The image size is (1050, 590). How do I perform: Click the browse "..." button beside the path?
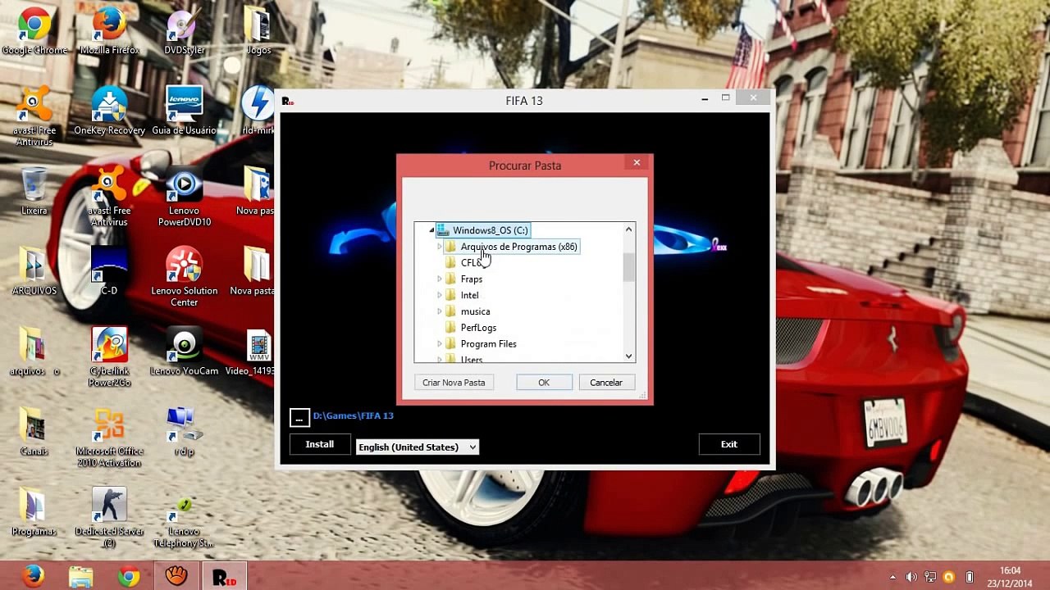[x=299, y=417]
